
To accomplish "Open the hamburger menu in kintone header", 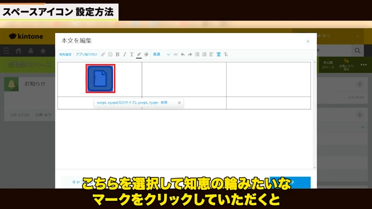I will [x=6, y=51].
